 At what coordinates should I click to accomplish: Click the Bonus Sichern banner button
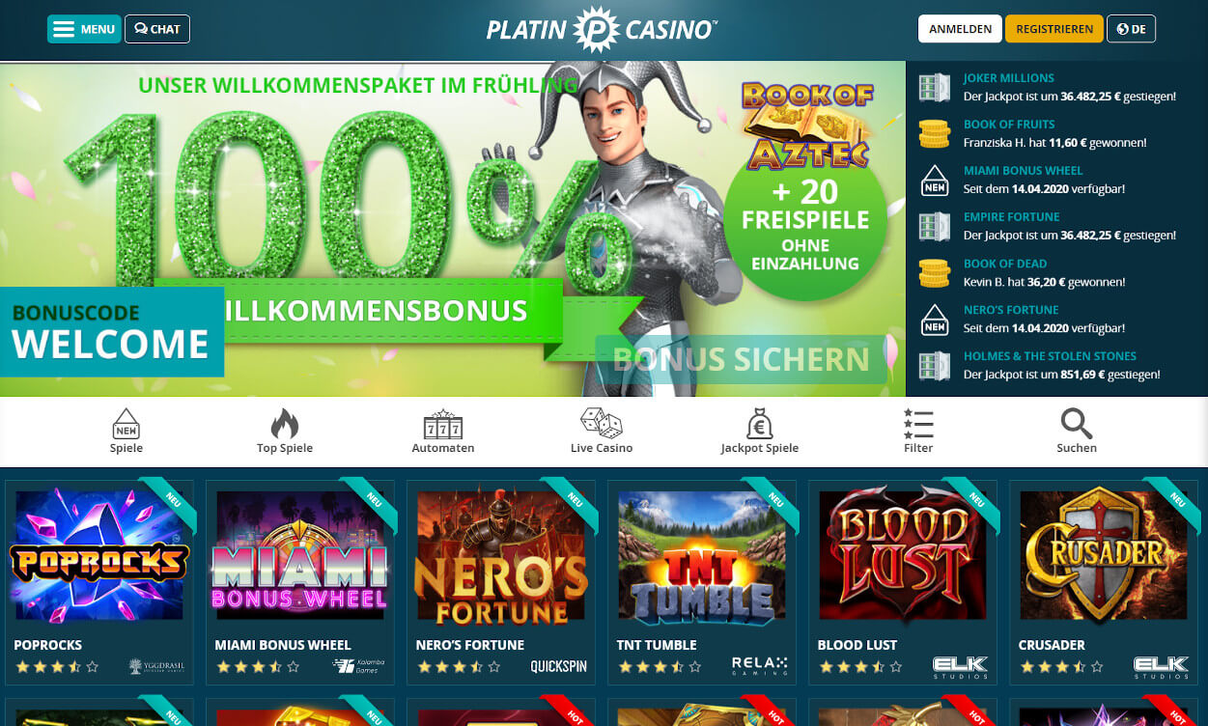point(741,359)
